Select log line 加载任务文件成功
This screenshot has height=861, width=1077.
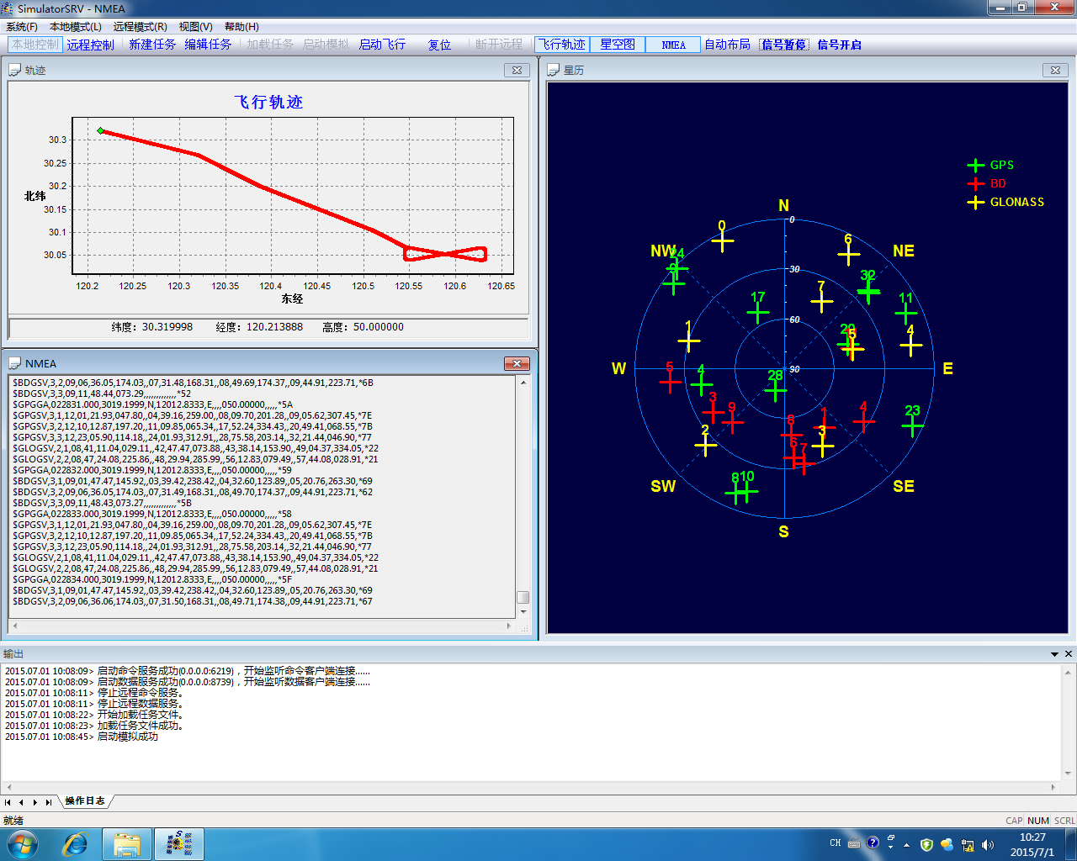tap(94, 726)
